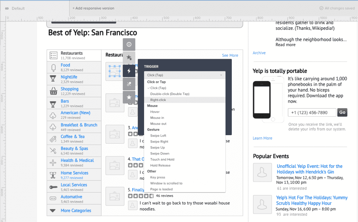358x222 pixels.
Task: Choose Swipe Left gesture option
Action: 185,136
